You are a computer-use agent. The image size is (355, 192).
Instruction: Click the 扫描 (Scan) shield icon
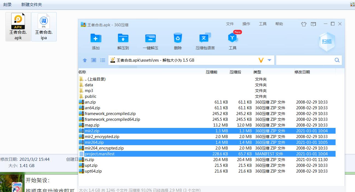[327, 42]
